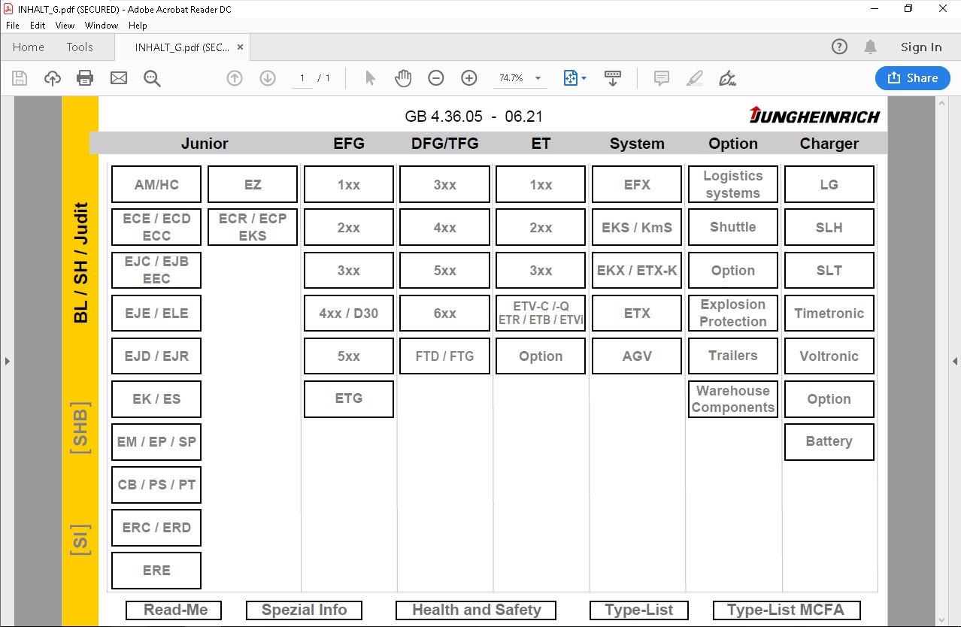This screenshot has height=627, width=961.
Task: Open the View menu
Action: coord(65,25)
